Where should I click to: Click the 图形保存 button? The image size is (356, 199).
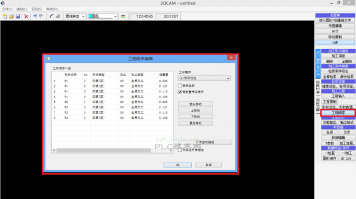point(330,159)
